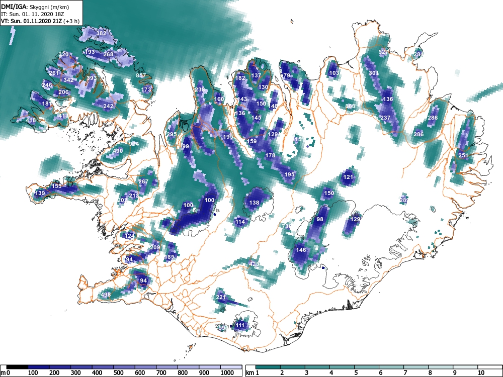Click the visibility value 178 on the map
Image resolution: width=503 pixels, height=377 pixels.
point(270,155)
